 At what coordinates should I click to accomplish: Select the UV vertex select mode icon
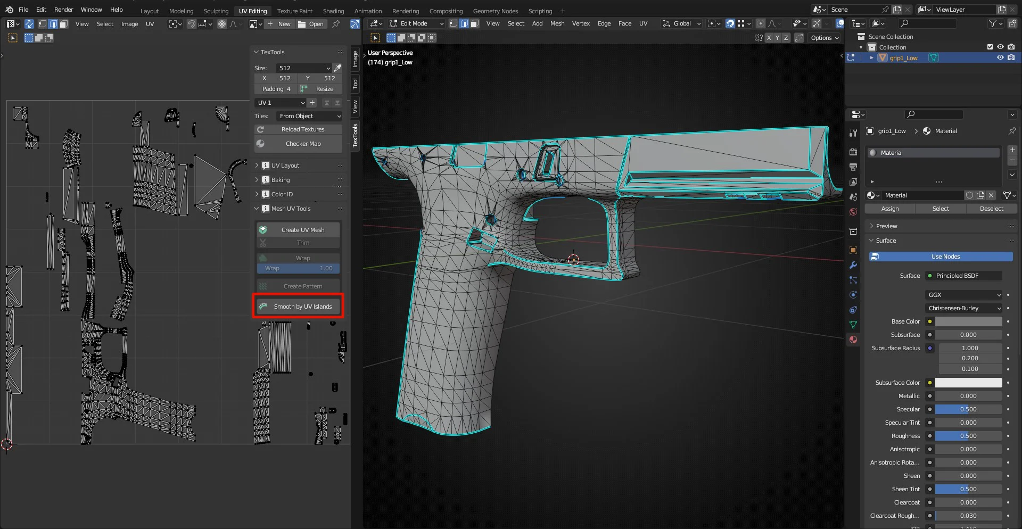point(42,24)
